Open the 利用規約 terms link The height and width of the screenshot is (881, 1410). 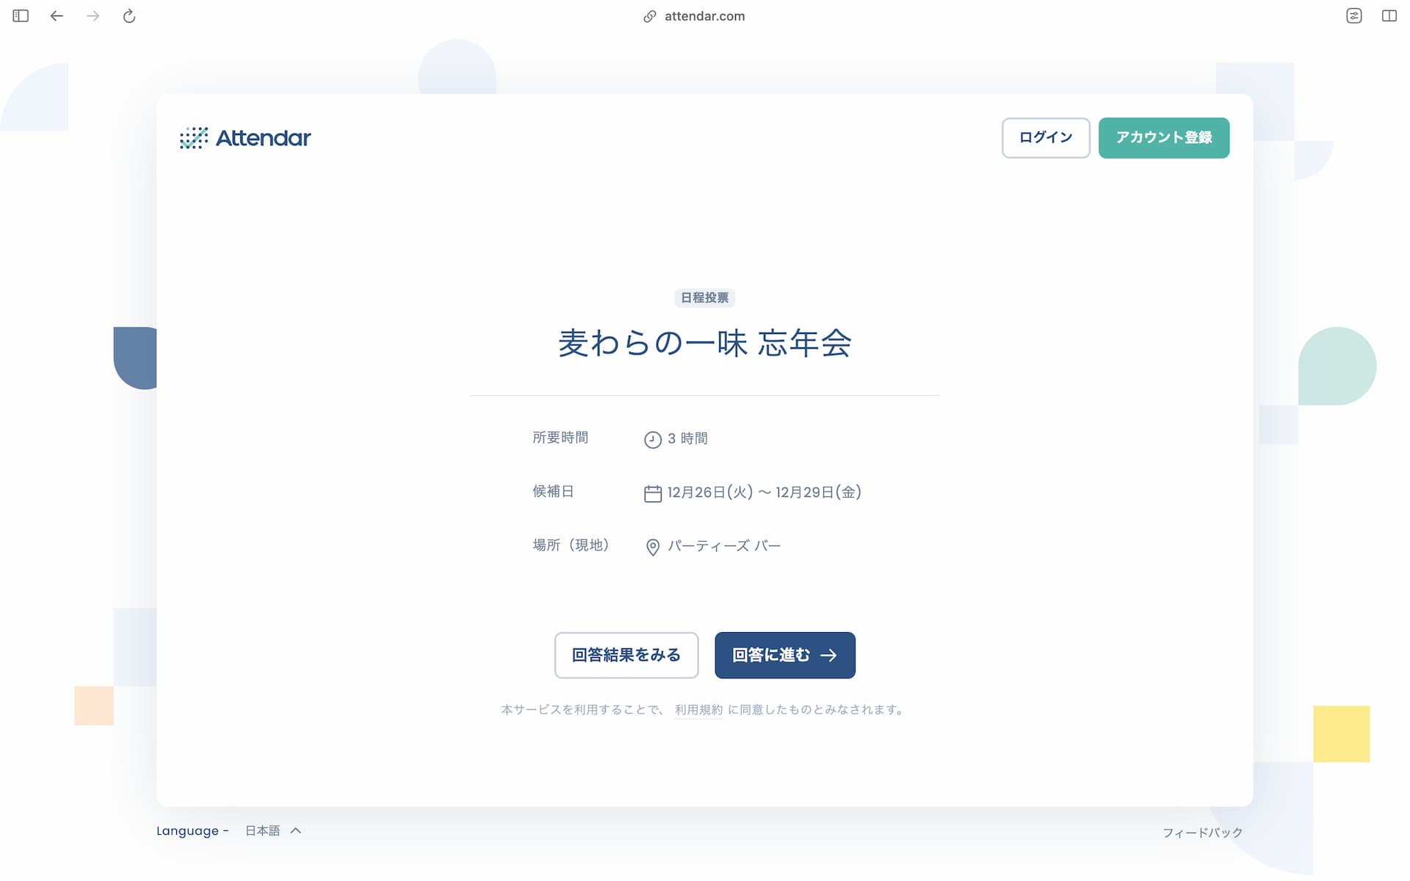(x=699, y=710)
